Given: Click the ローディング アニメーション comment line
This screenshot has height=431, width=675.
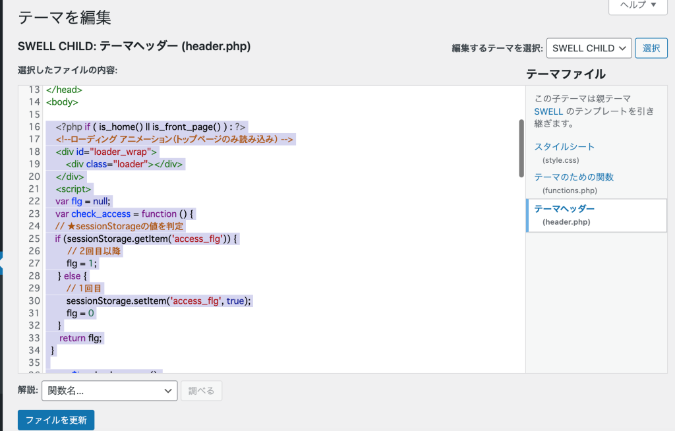Looking at the screenshot, I should 174,139.
